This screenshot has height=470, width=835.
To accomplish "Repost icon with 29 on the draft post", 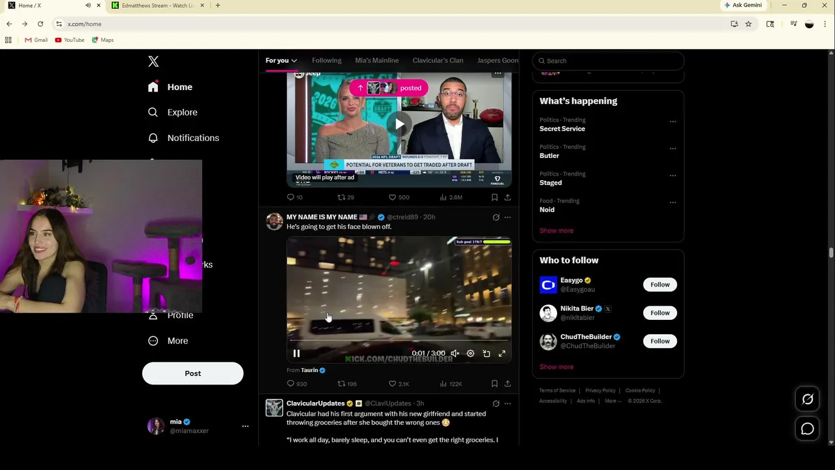I will [345, 197].
